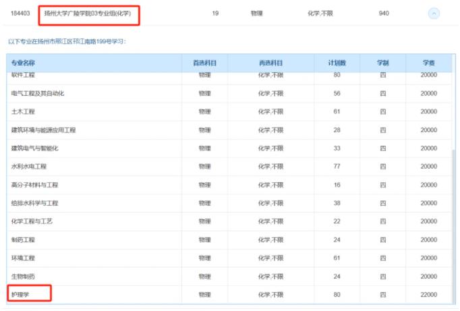Click the 再选科目 column header
The height and width of the screenshot is (311, 460).
tap(270, 63)
